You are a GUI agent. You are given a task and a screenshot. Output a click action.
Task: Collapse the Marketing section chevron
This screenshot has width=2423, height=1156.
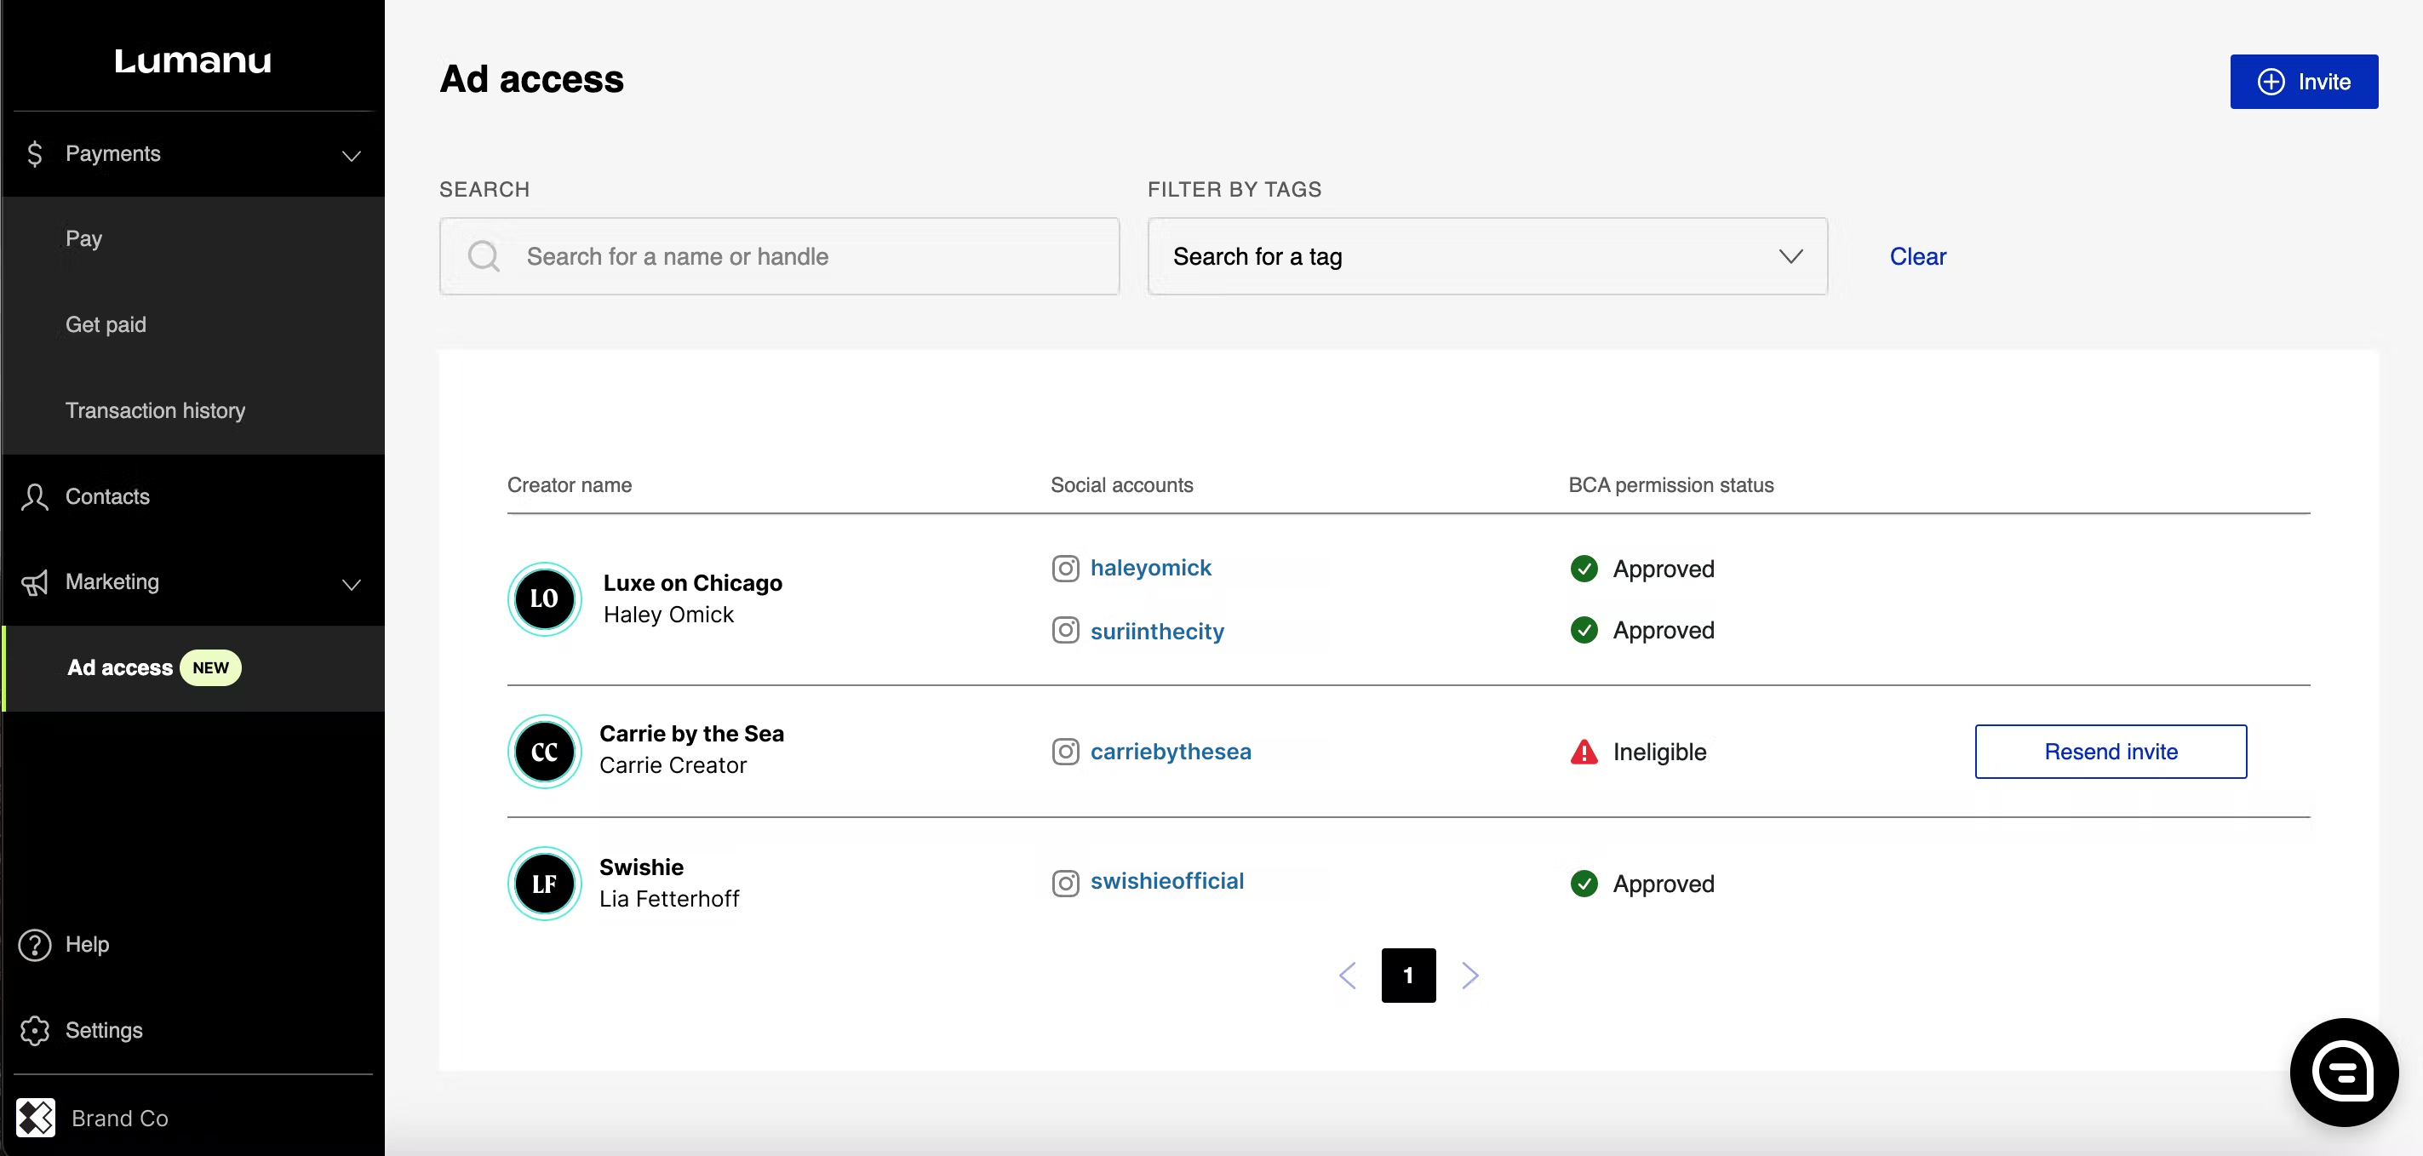pyautogui.click(x=351, y=584)
